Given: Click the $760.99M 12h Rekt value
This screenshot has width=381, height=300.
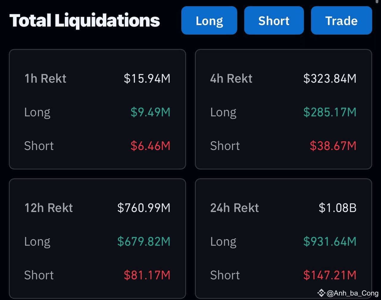Looking at the screenshot, I should point(144,208).
